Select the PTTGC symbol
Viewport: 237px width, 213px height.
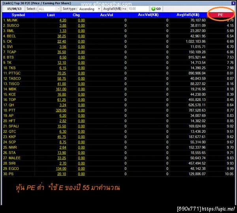pyautogui.click(x=15, y=73)
